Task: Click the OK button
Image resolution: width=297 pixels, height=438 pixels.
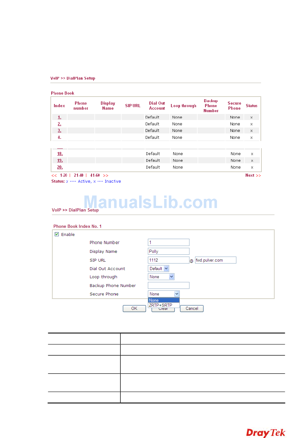Action: 134,309
